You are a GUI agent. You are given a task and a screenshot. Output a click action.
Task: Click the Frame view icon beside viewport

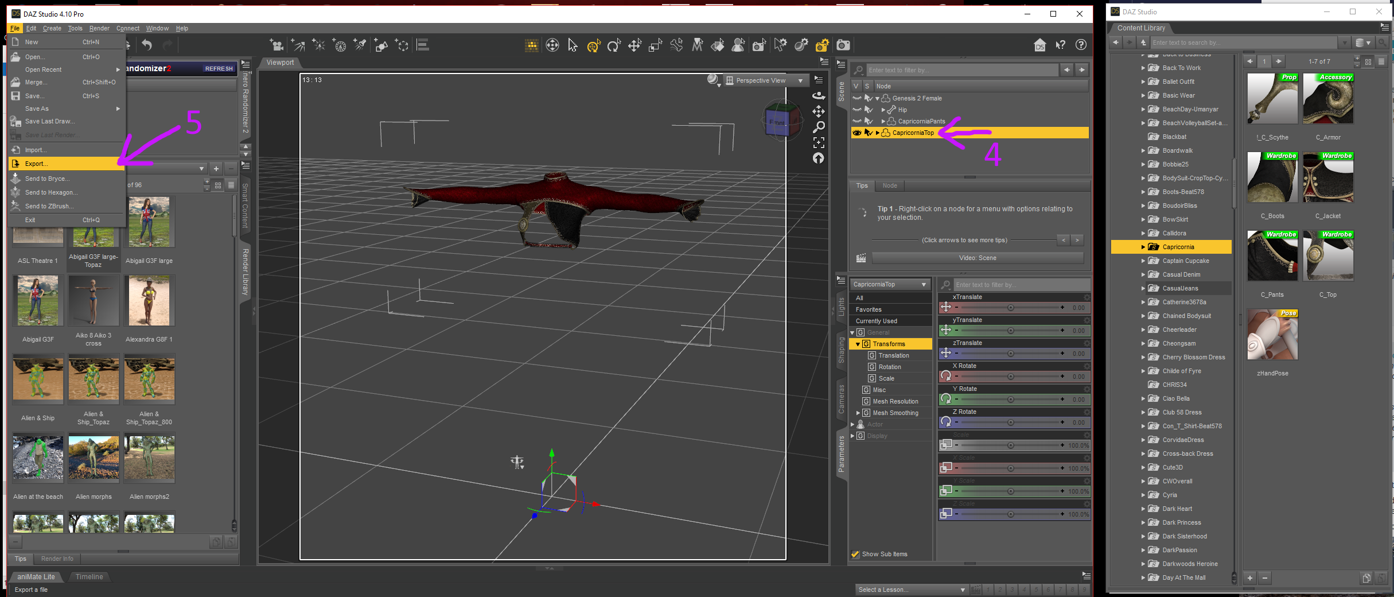819,142
